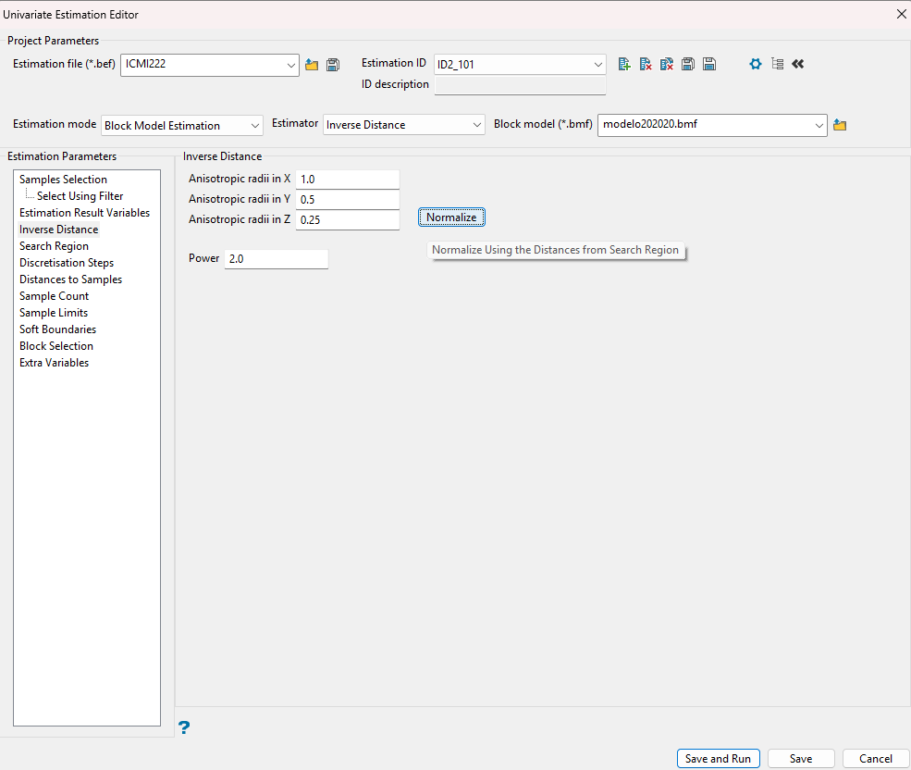This screenshot has height=770, width=911.
Task: Click Save and Run
Action: tap(718, 758)
